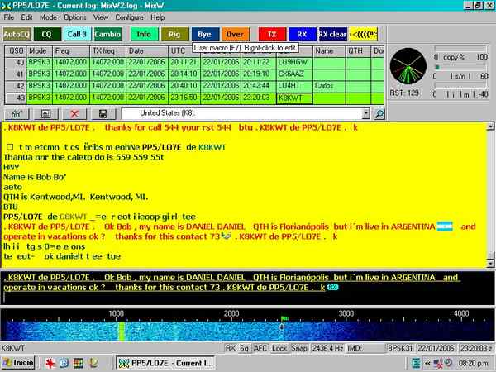Click the AutoCQ macro button
496x372 pixels.
click(x=17, y=34)
